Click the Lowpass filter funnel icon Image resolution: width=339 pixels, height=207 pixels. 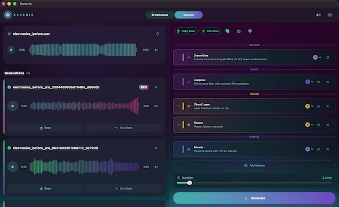pos(189,82)
